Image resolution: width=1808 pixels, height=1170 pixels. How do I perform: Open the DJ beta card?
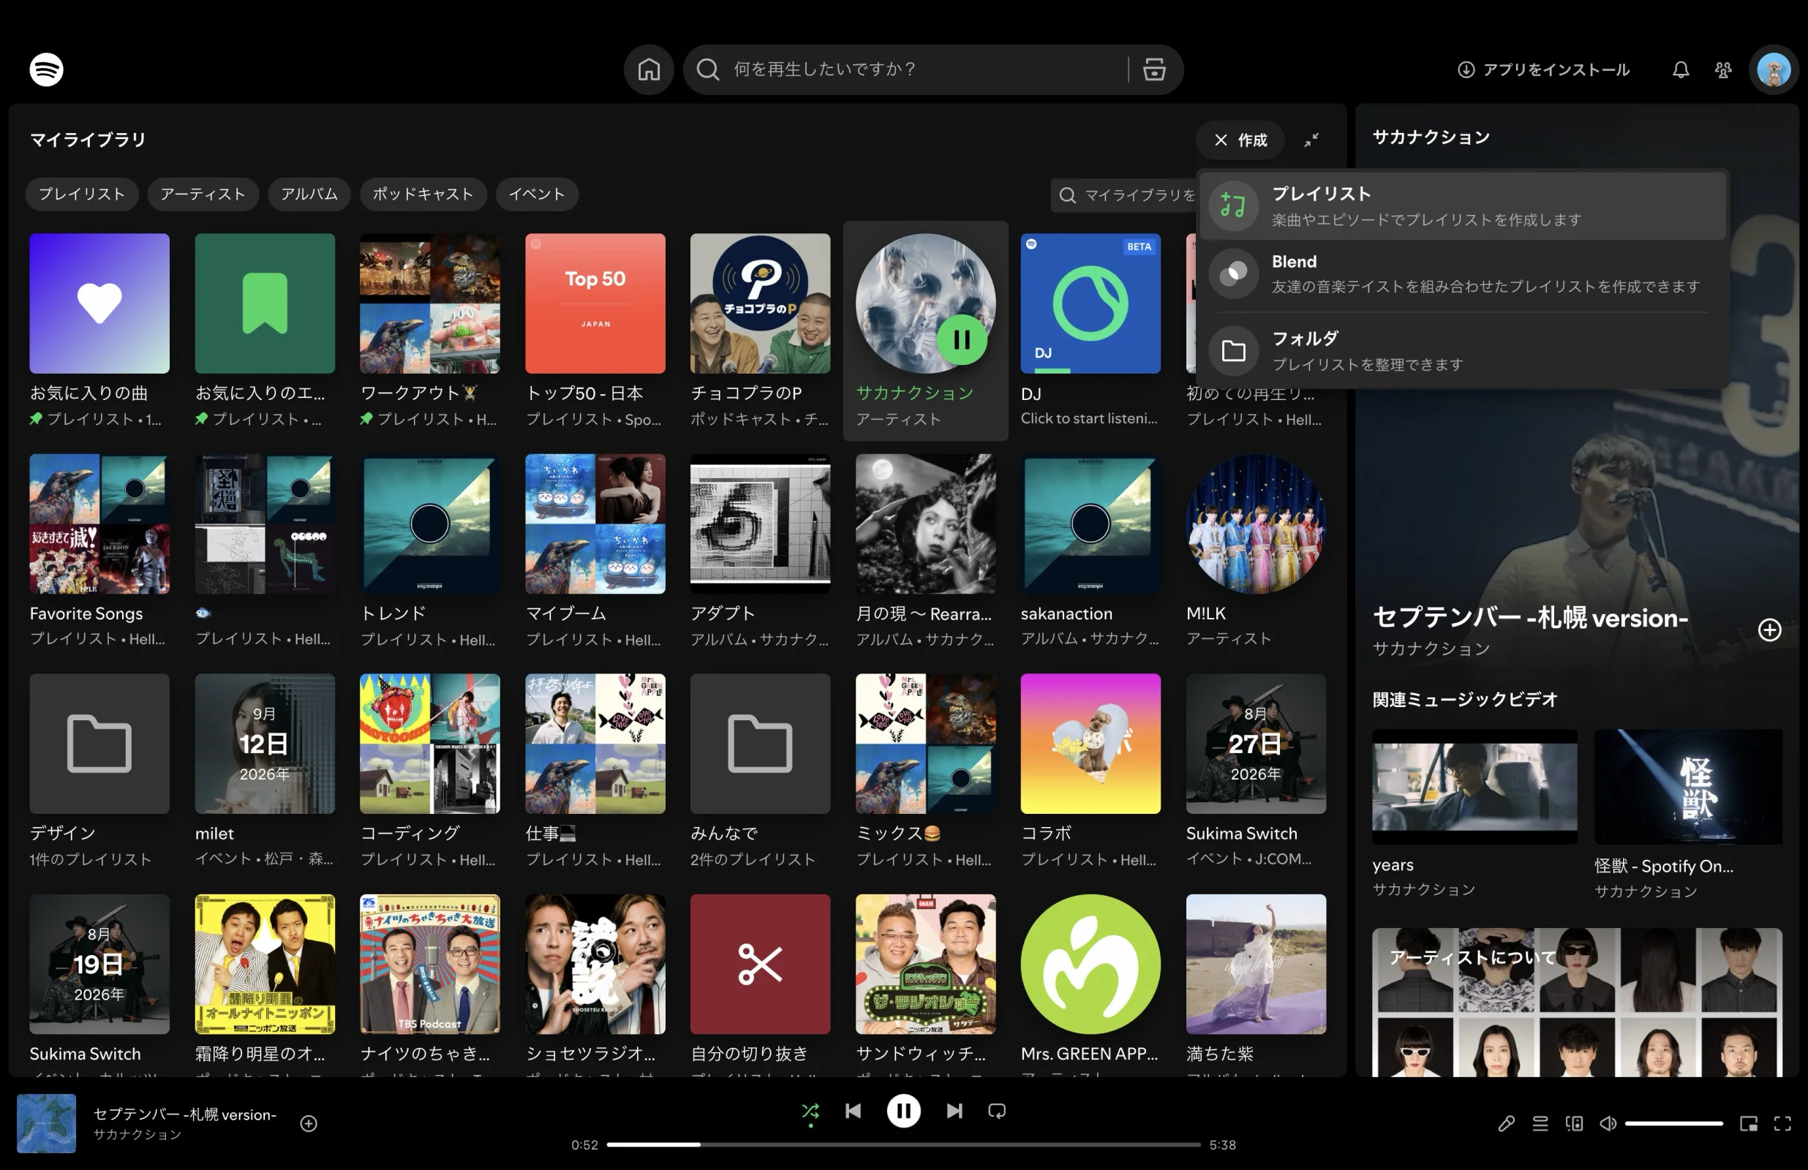1090,331
